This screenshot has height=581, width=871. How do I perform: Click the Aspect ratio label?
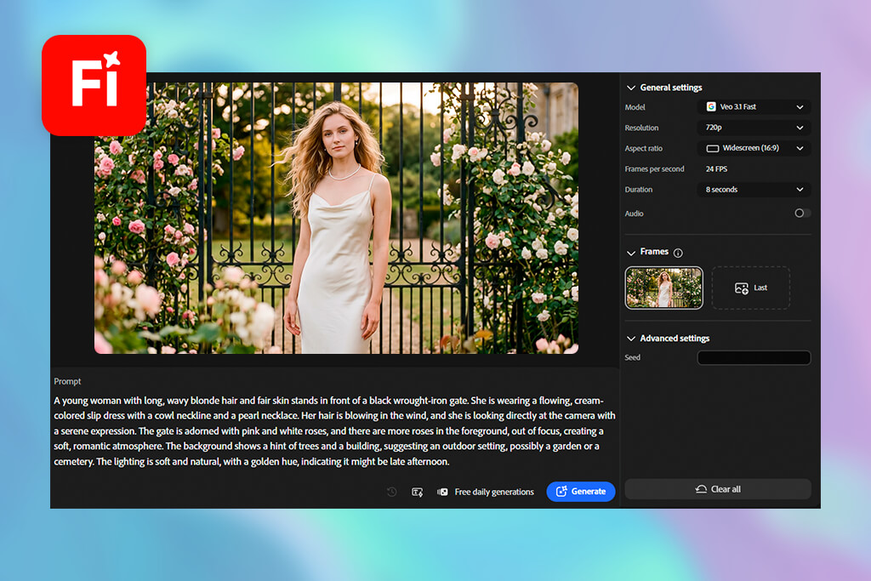pyautogui.click(x=643, y=148)
